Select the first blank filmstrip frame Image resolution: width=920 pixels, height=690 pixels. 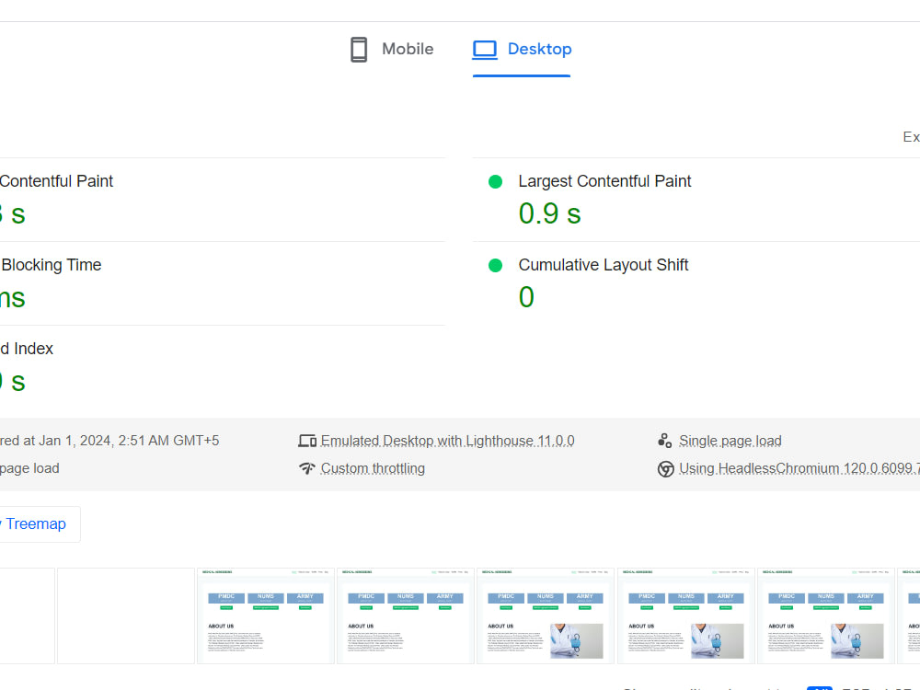tap(27, 615)
